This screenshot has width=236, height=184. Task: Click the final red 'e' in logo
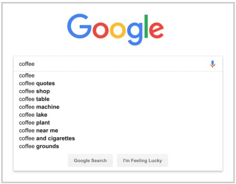pos(157,30)
